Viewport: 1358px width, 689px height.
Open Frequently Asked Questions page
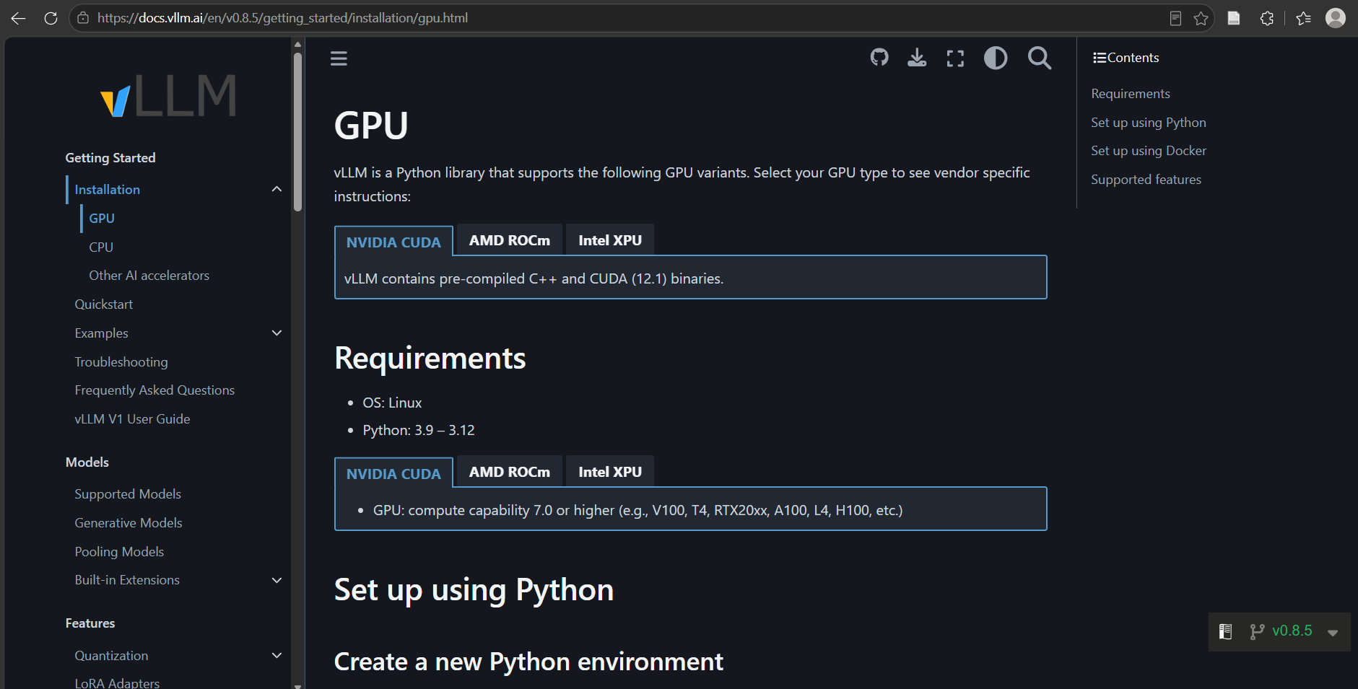pyautogui.click(x=154, y=390)
